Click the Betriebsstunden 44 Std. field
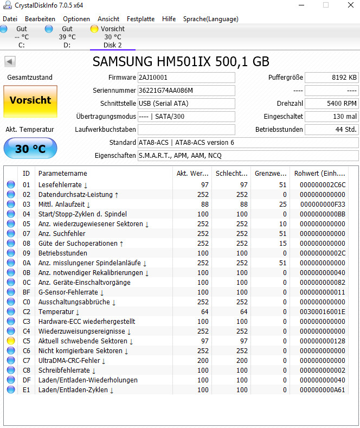This screenshot has width=360, height=428. pyautogui.click(x=332, y=130)
